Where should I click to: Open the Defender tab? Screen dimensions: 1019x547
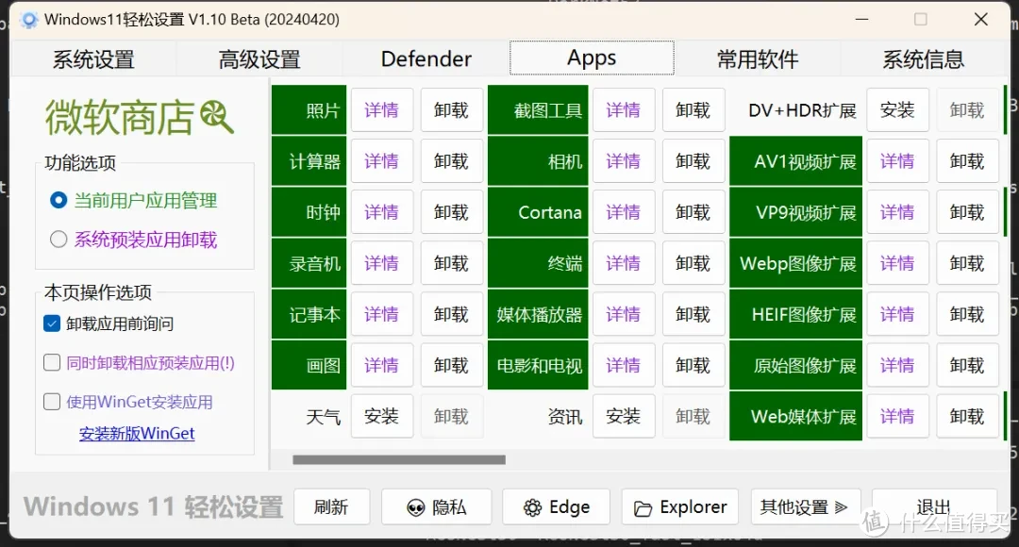426,59
